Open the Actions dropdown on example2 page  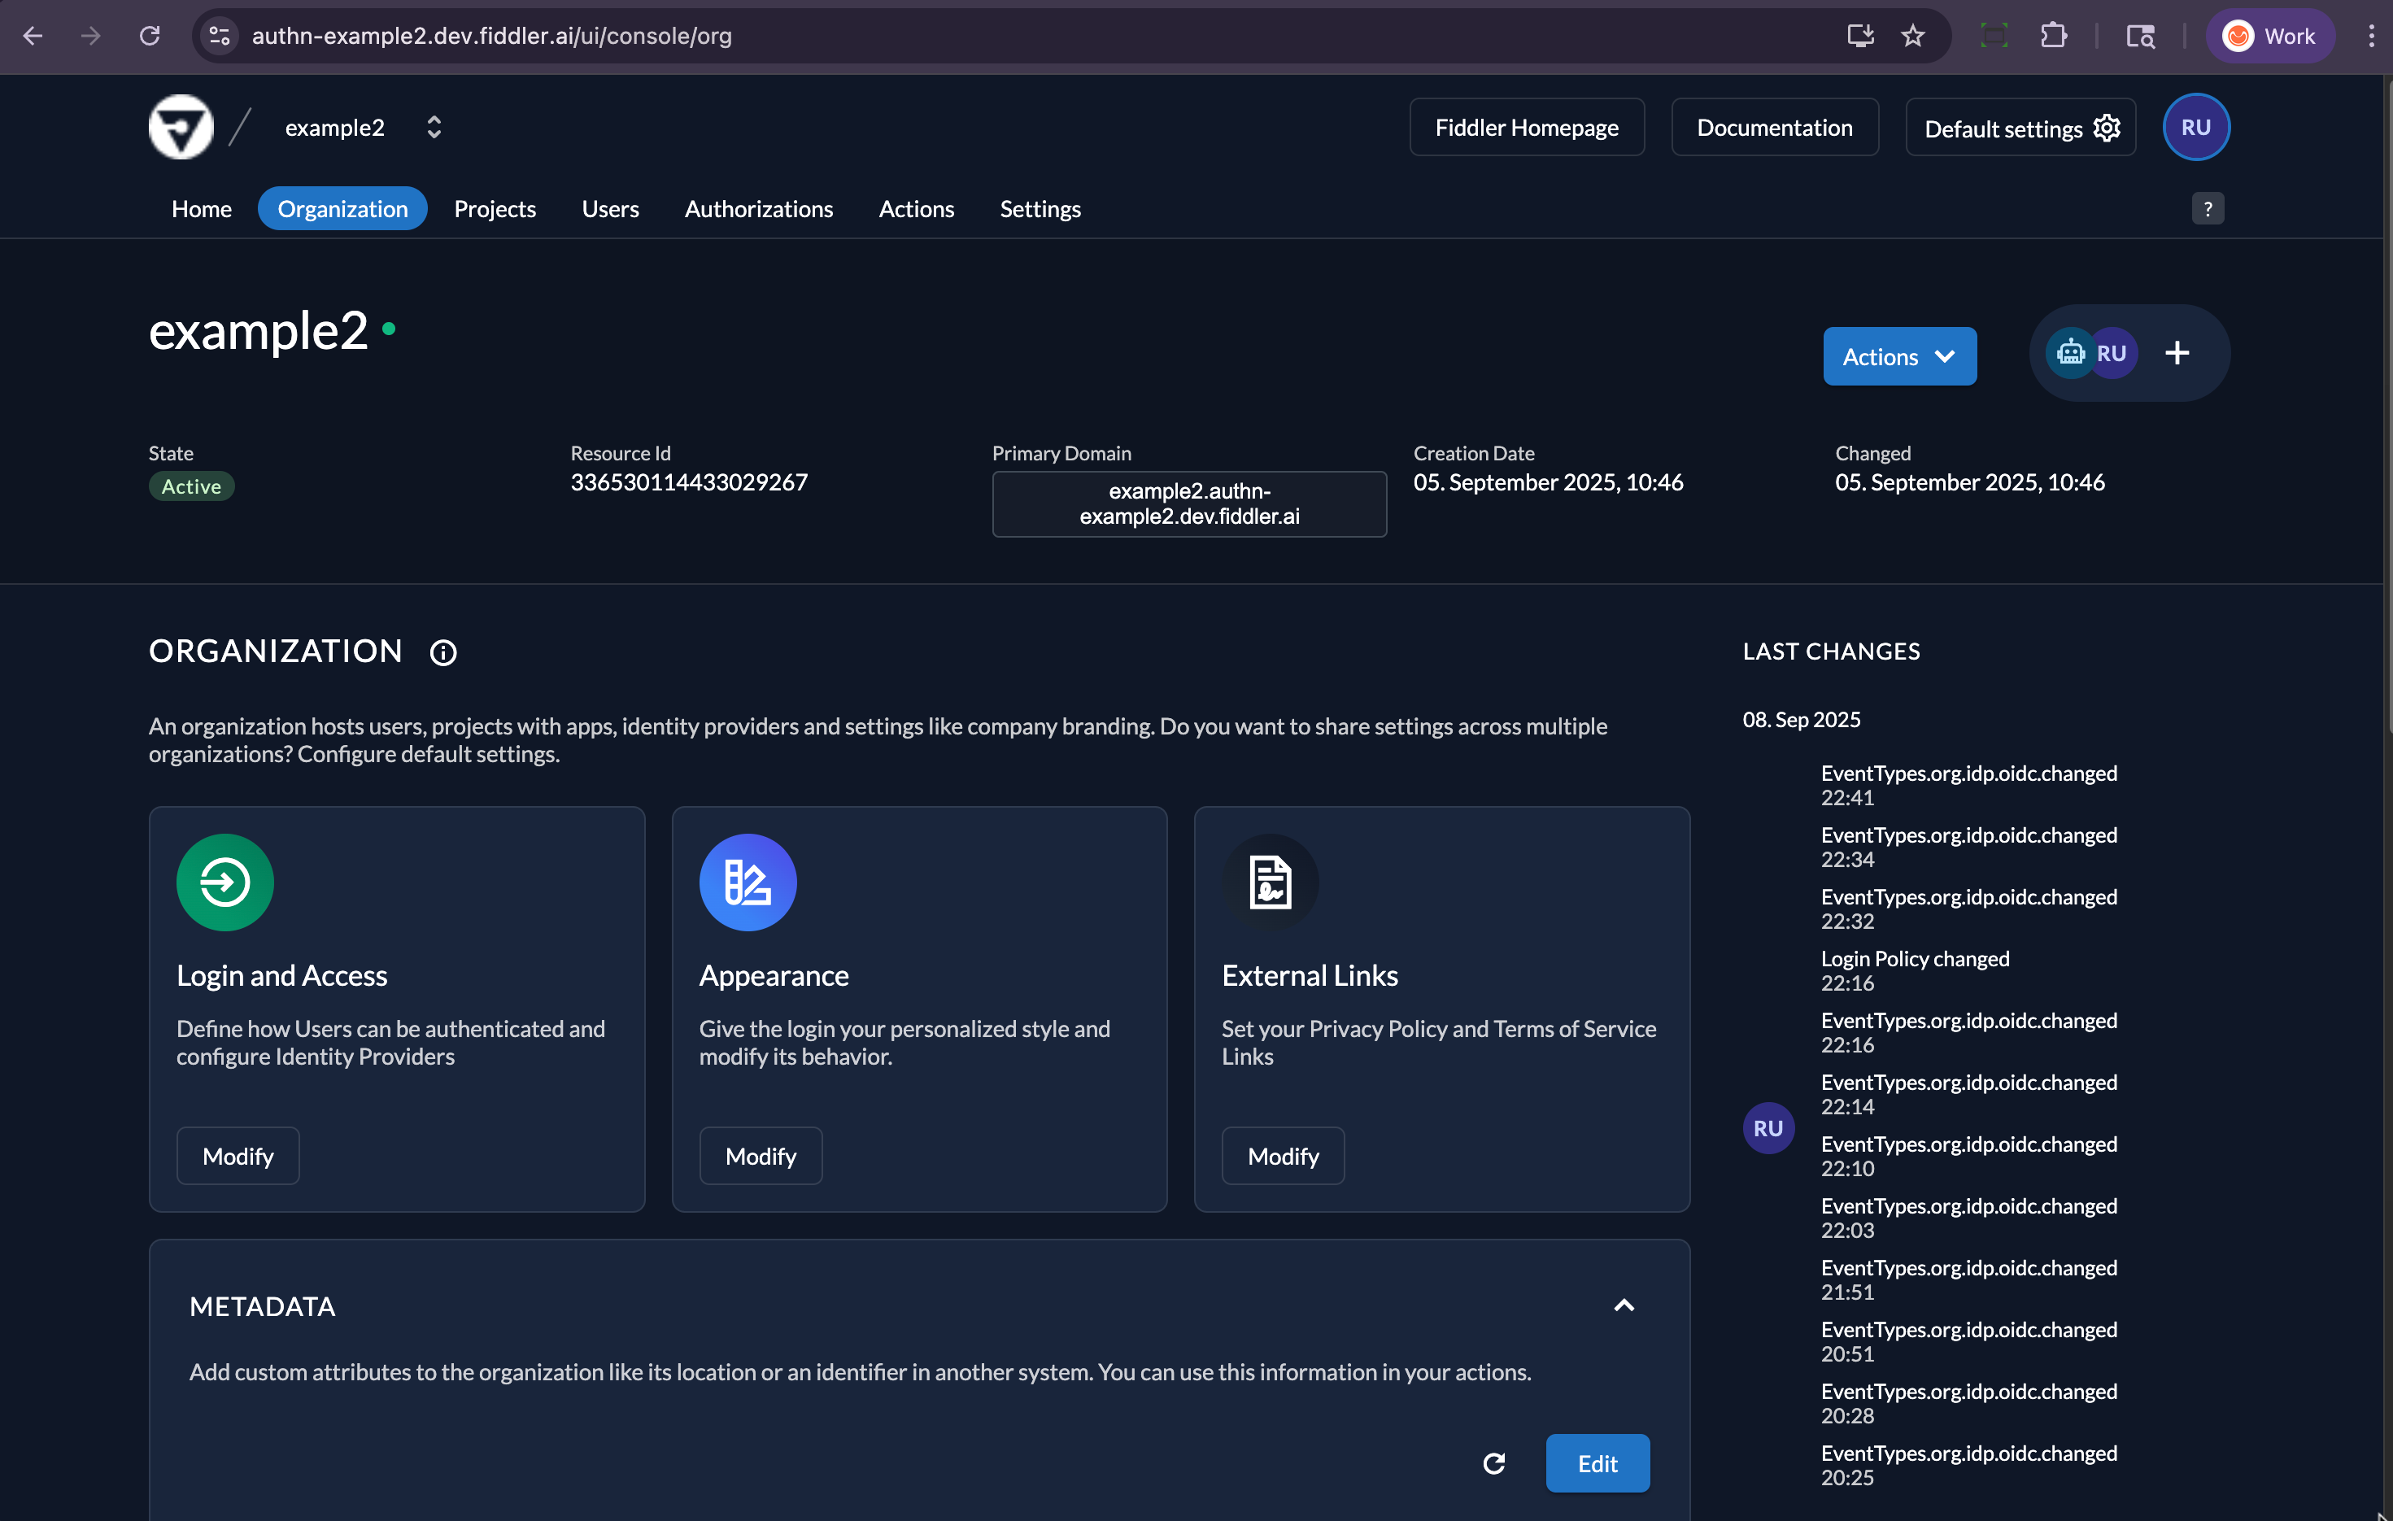point(1899,355)
